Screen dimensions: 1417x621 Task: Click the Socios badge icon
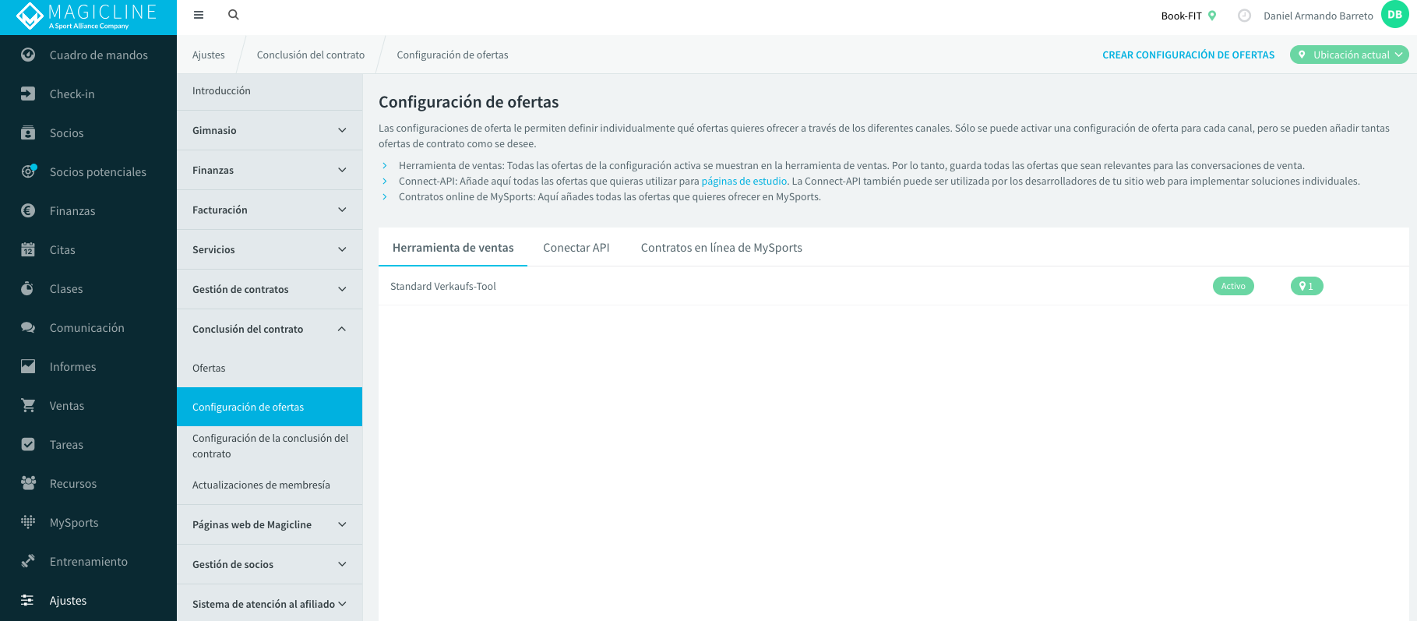pos(28,132)
